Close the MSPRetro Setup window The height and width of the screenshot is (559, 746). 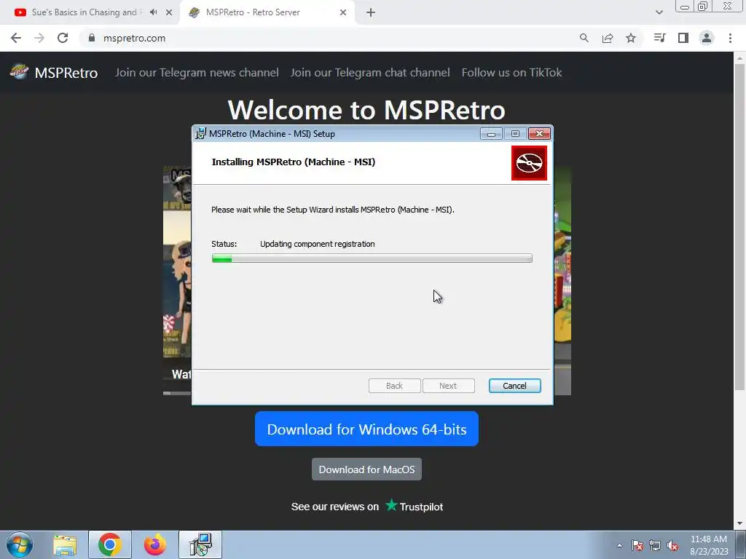540,134
